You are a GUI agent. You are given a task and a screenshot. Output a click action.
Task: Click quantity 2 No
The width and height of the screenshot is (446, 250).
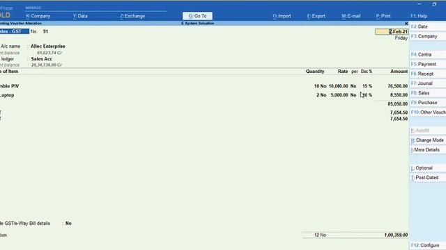click(x=321, y=95)
